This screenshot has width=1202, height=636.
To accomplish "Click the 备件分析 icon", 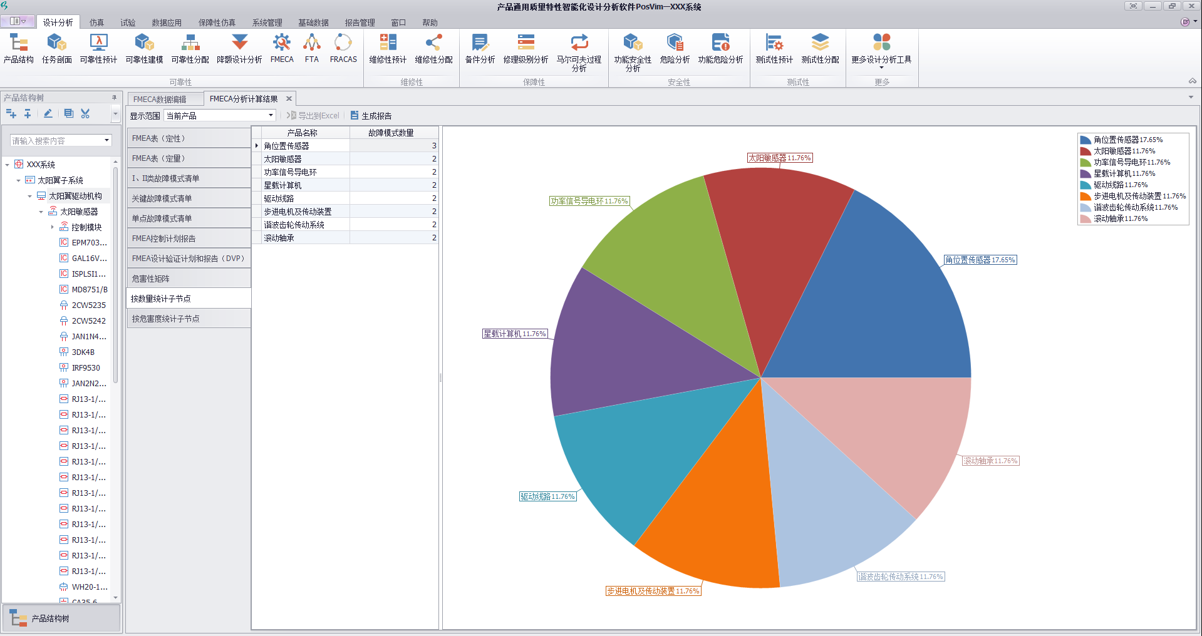I will (480, 49).
